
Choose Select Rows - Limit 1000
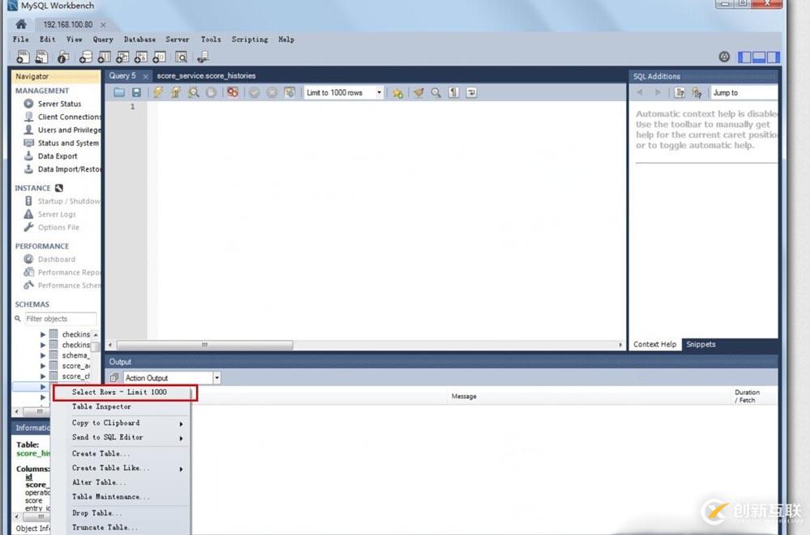(x=125, y=393)
